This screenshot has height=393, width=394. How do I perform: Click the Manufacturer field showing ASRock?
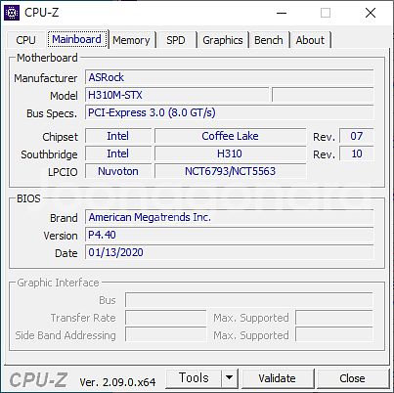(230, 77)
